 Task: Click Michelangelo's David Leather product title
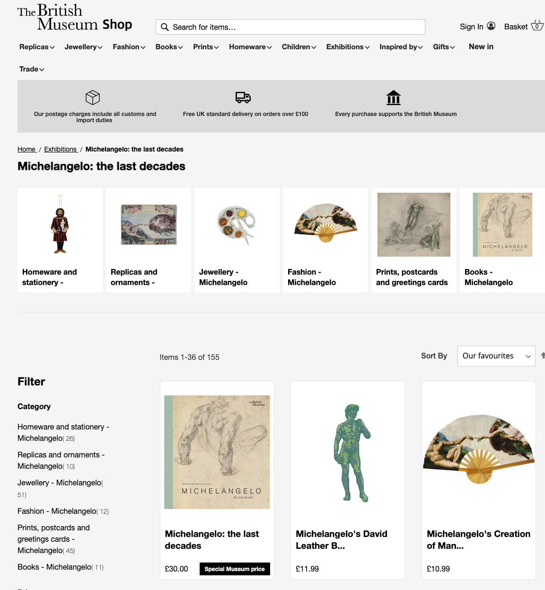click(342, 540)
